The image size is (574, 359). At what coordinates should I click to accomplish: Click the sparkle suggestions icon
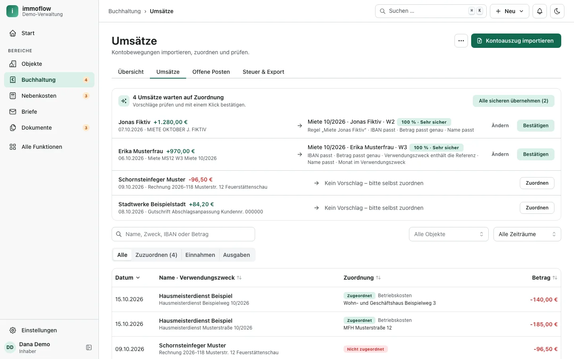[x=124, y=101]
